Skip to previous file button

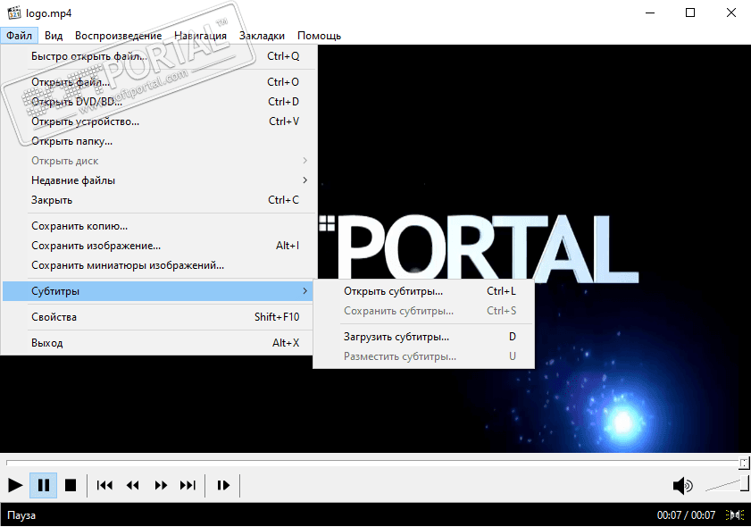104,485
